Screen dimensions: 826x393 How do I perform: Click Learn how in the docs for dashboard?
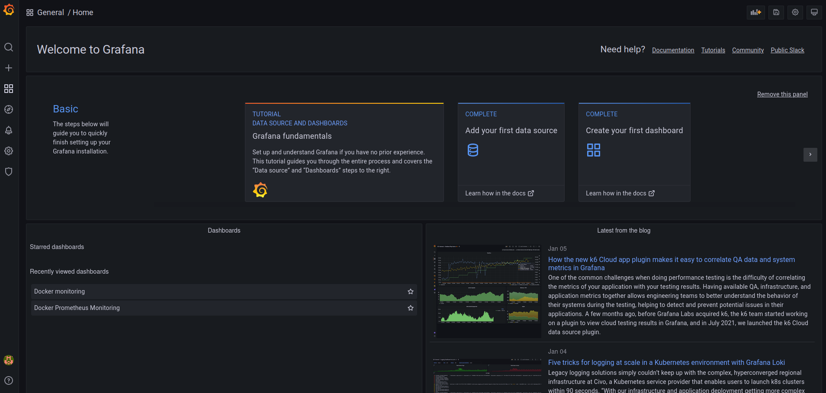[x=620, y=193]
